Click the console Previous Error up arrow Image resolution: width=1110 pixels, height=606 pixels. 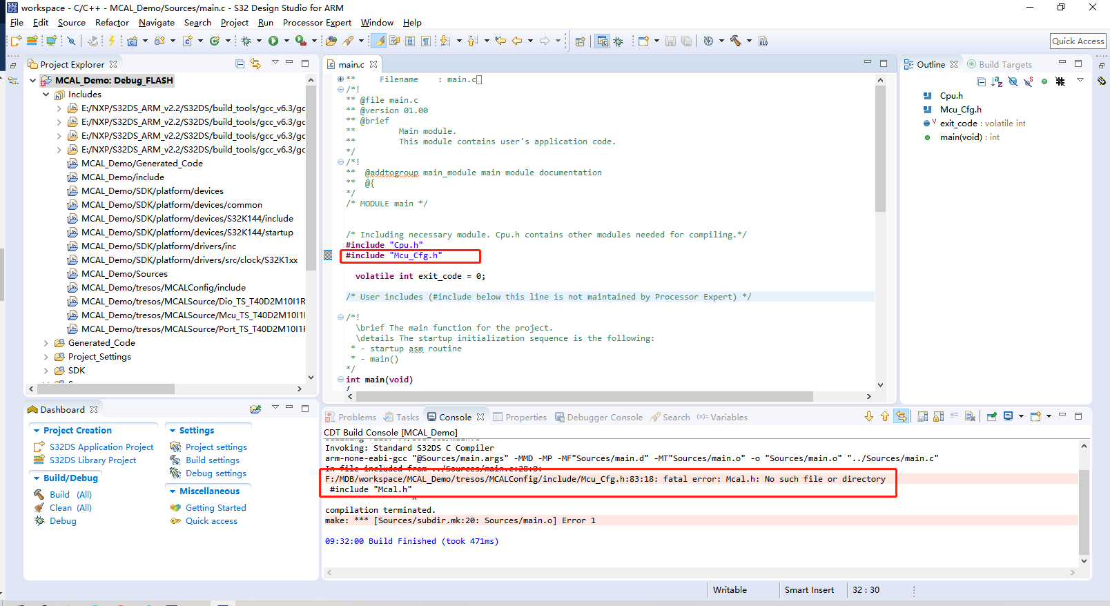click(x=884, y=417)
